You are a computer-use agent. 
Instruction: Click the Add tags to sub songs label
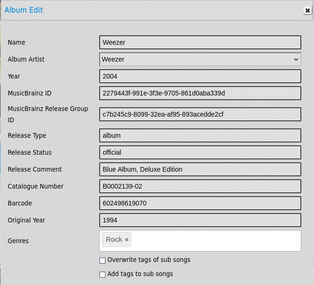point(140,274)
